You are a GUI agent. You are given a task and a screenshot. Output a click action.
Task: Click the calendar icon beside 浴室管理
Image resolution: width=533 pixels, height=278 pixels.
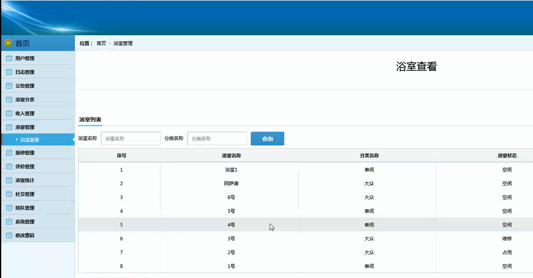(9, 128)
